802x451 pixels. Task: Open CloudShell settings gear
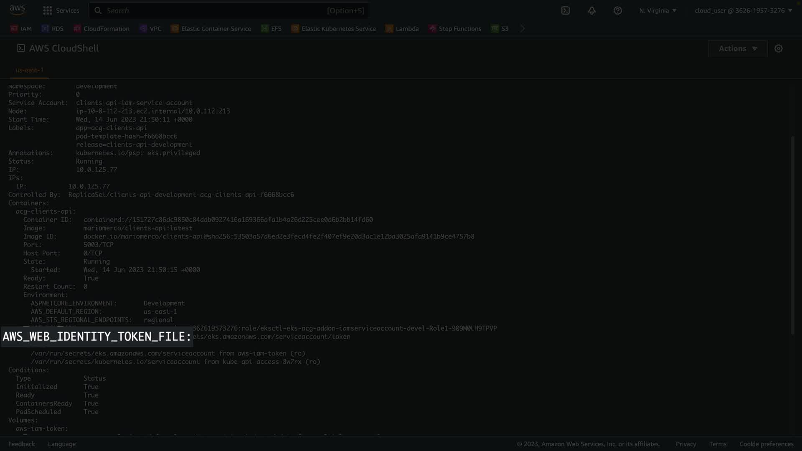click(778, 48)
